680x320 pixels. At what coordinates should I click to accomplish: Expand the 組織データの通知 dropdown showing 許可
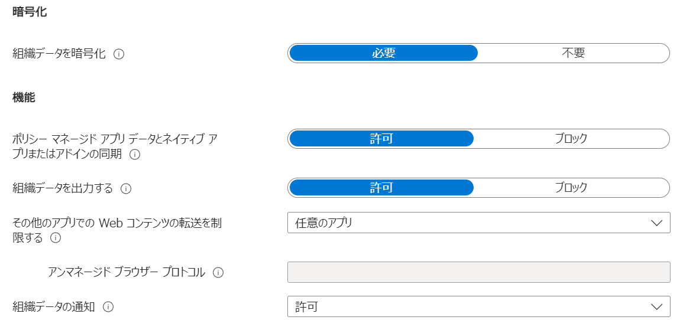coord(479,306)
